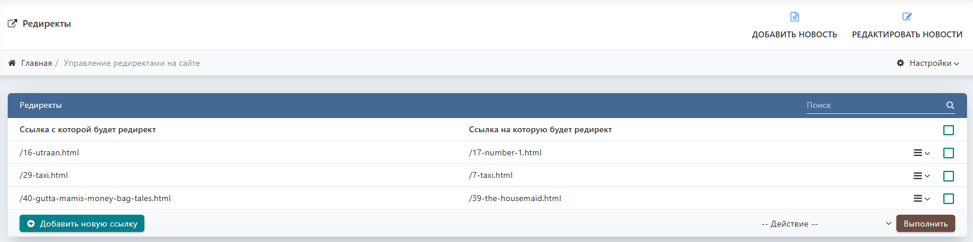The width and height of the screenshot is (973, 242).
Task: Check the box for /16-utraan.html redirect
Action: point(949,153)
